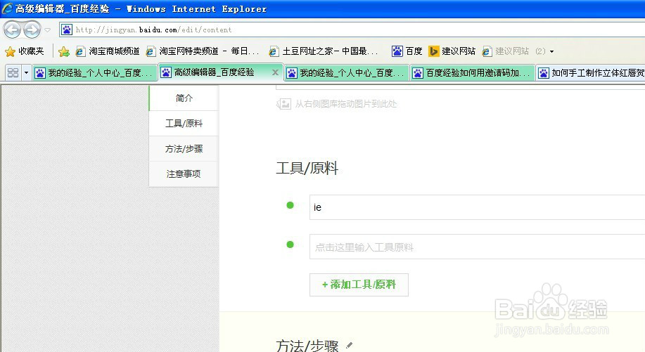Click the IE logo in the title bar
This screenshot has height=352, width=645.
pos(8,8)
